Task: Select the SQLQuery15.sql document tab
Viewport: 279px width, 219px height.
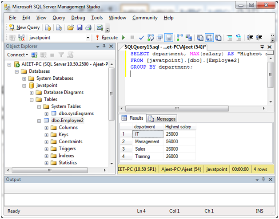Action: coord(165,47)
